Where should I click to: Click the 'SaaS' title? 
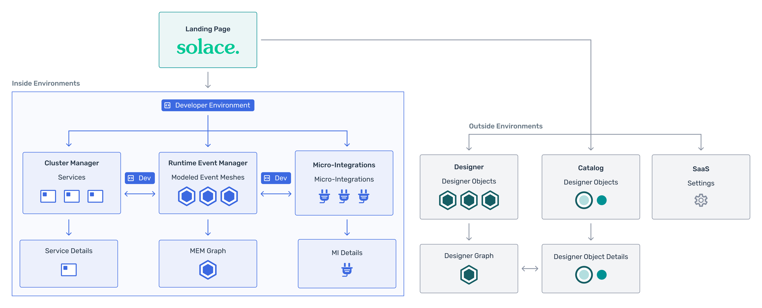pos(701,169)
